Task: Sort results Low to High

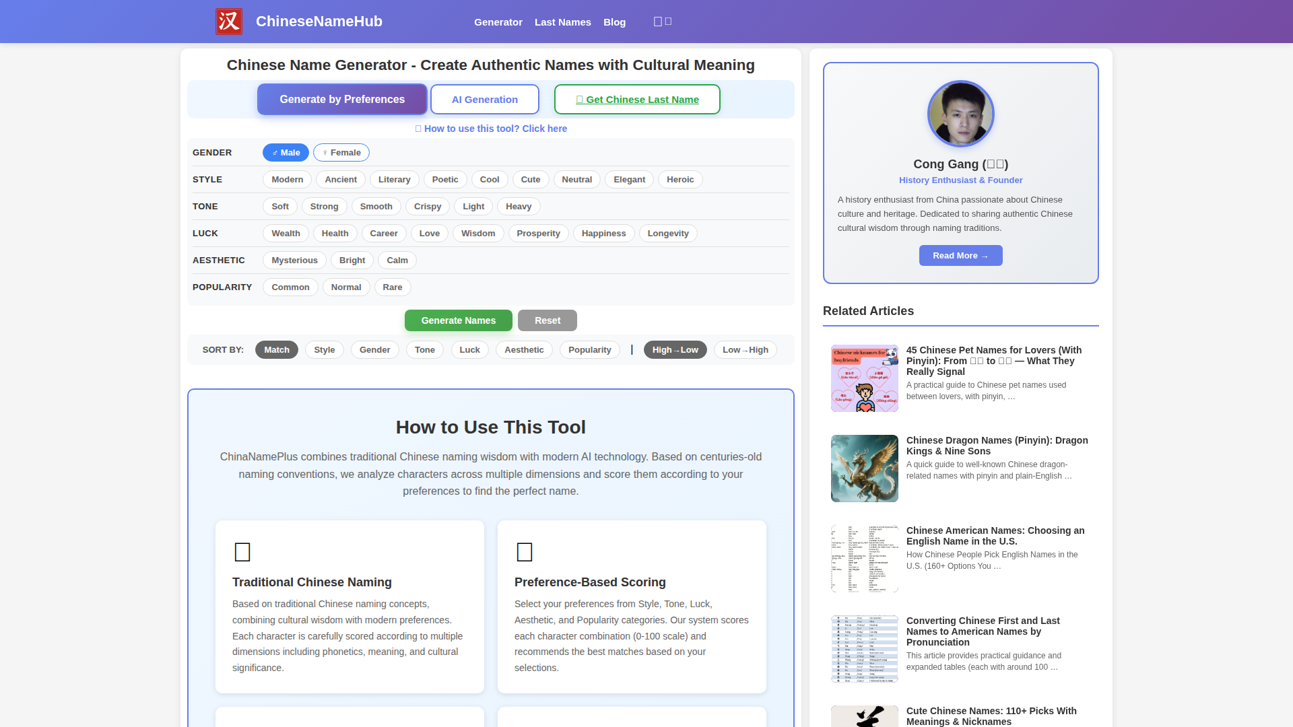Action: coord(745,350)
